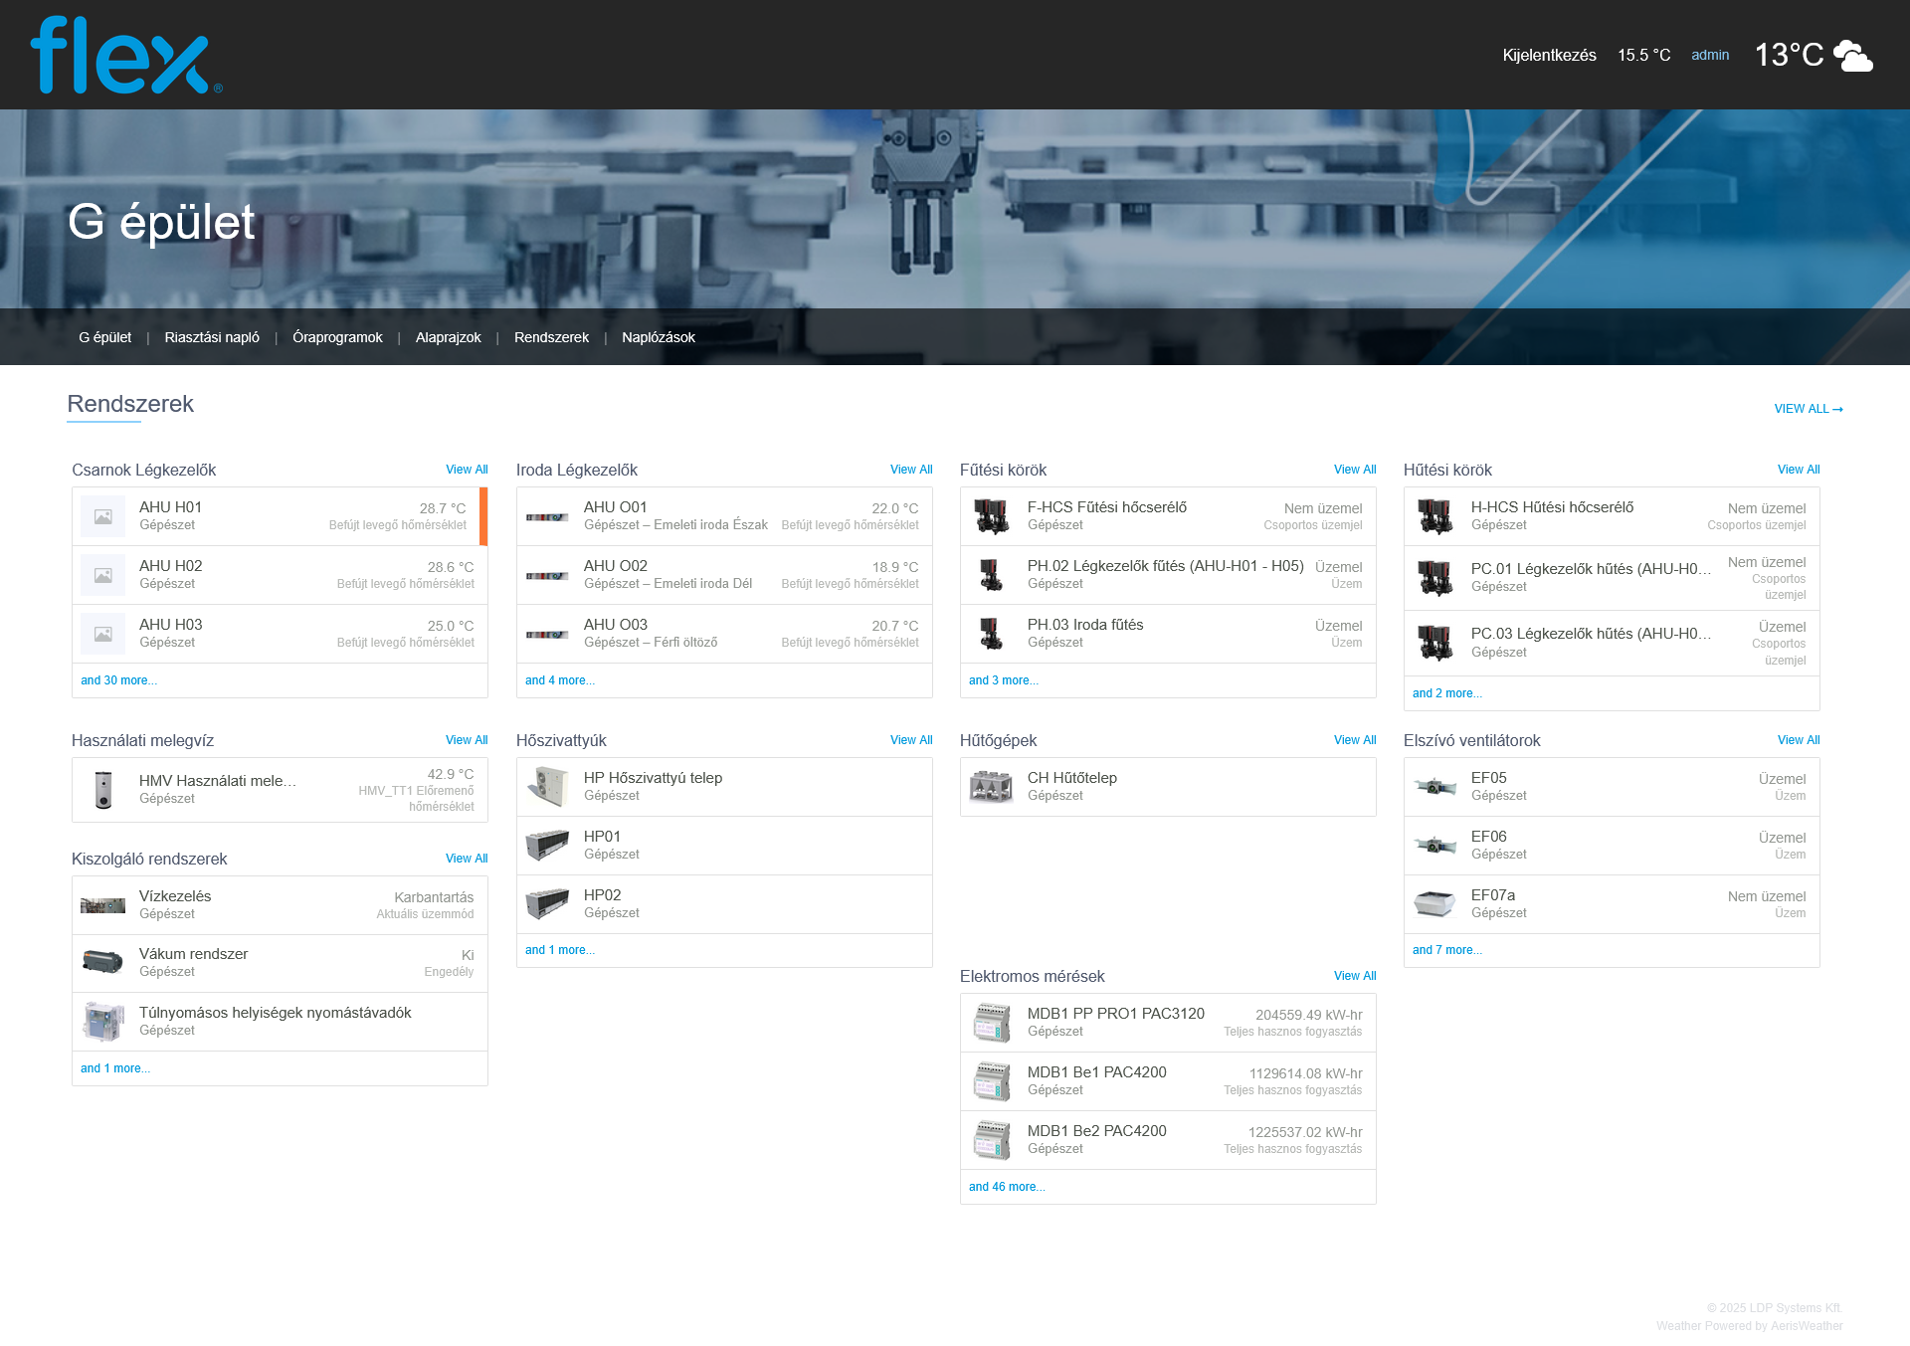Image resolution: width=1910 pixels, height=1346 pixels.
Task: Click the EF05 exhaust fan icon
Action: (x=1434, y=786)
